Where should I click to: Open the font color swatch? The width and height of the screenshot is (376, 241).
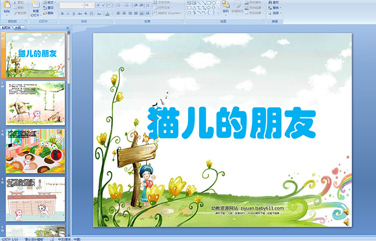[107, 13]
